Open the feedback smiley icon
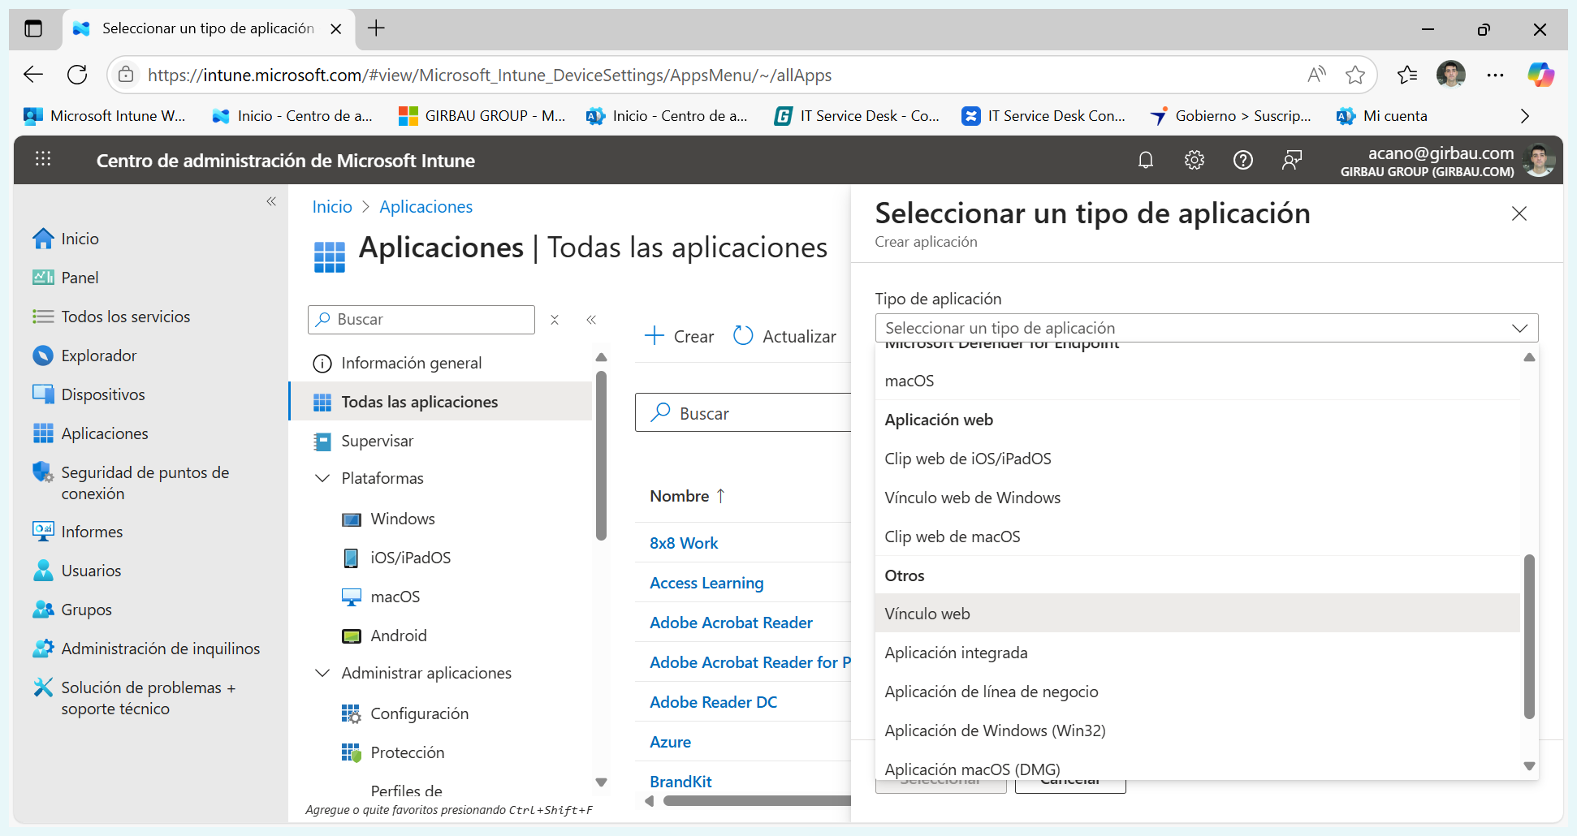Image resolution: width=1577 pixels, height=836 pixels. [1292, 160]
